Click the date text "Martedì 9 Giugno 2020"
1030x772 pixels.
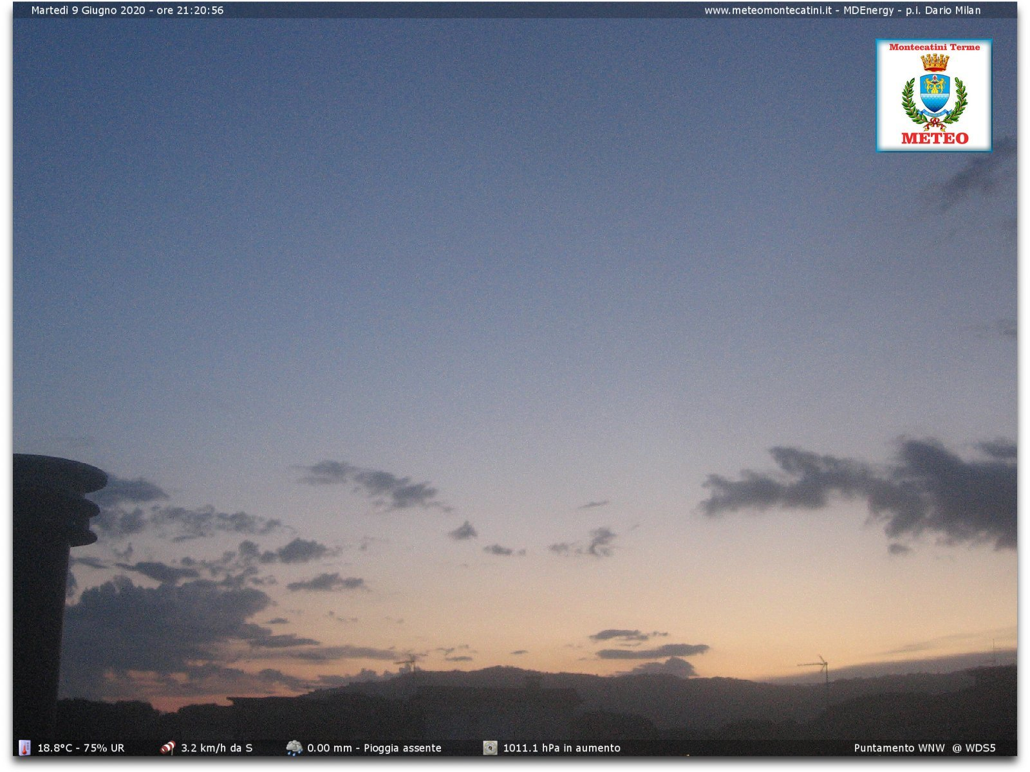[x=88, y=10]
